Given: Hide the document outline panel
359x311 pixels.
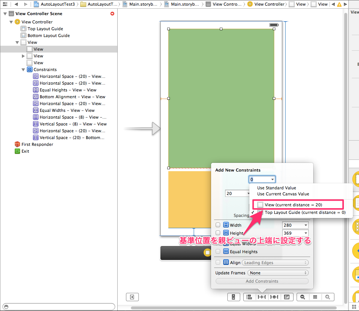Looking at the screenshot, I should tap(132, 297).
